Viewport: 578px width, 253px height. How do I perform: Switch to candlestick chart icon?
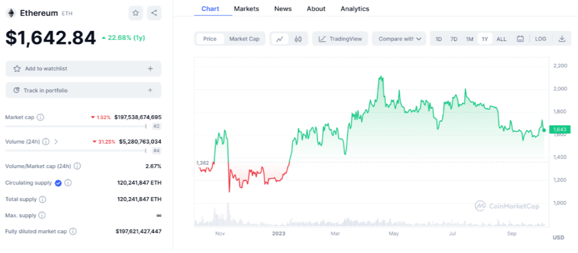(297, 39)
